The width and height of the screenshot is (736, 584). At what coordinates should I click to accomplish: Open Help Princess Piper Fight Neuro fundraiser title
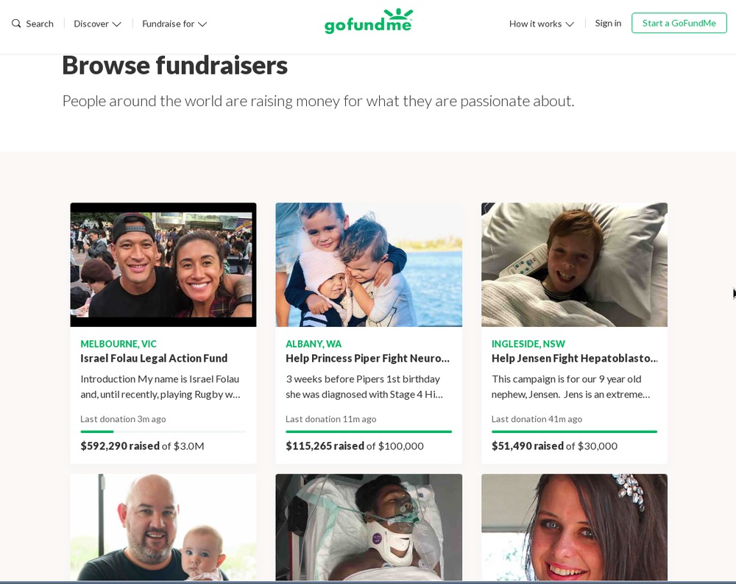(x=367, y=358)
